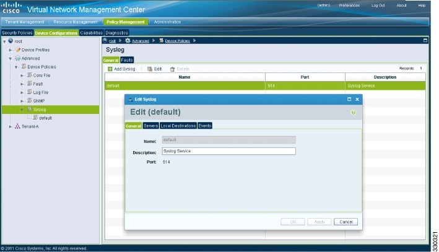Viewport: 439px width, 252px height.
Task: Click the Cancel button
Action: tap(346, 222)
